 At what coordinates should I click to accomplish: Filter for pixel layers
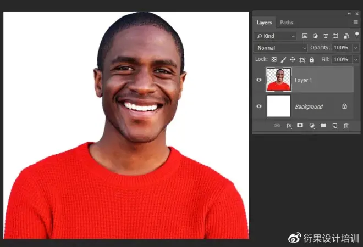305,36
